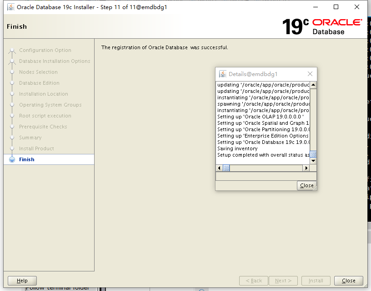This screenshot has height=291, width=371.
Task: Click 'Saving inventory' log line
Action: tap(237, 148)
